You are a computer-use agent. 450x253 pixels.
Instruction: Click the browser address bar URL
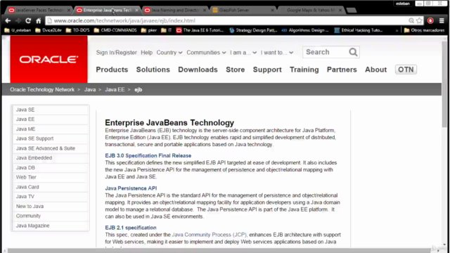pyautogui.click(x=124, y=20)
